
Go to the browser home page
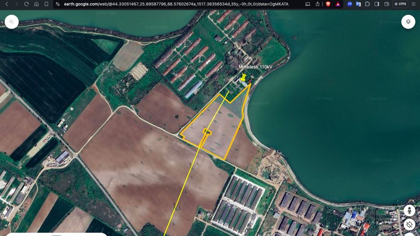(x=36, y=4)
